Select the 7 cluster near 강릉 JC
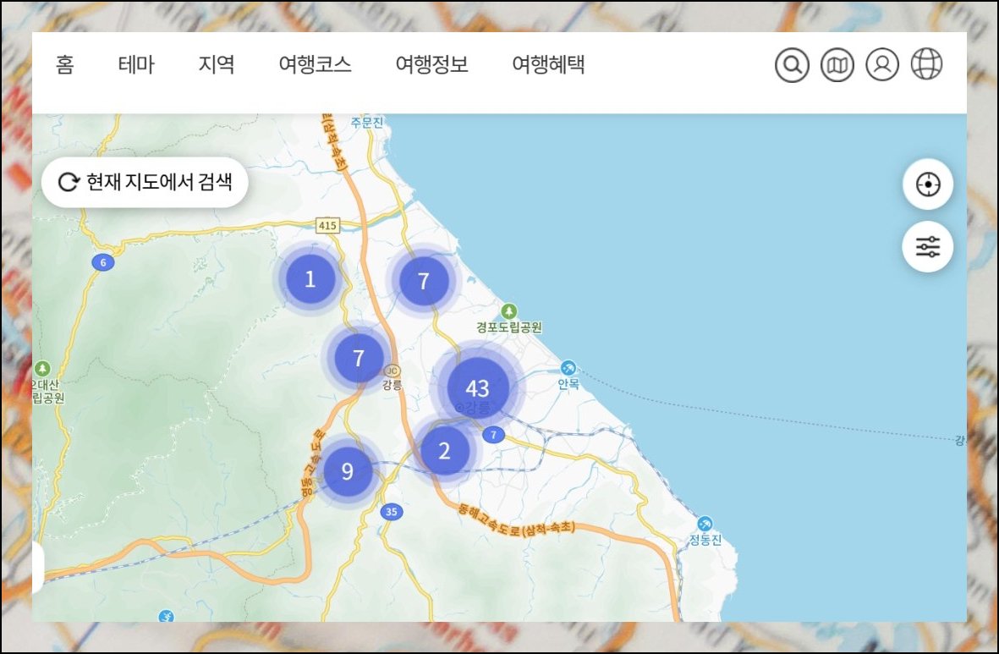The height and width of the screenshot is (654, 999). [359, 358]
